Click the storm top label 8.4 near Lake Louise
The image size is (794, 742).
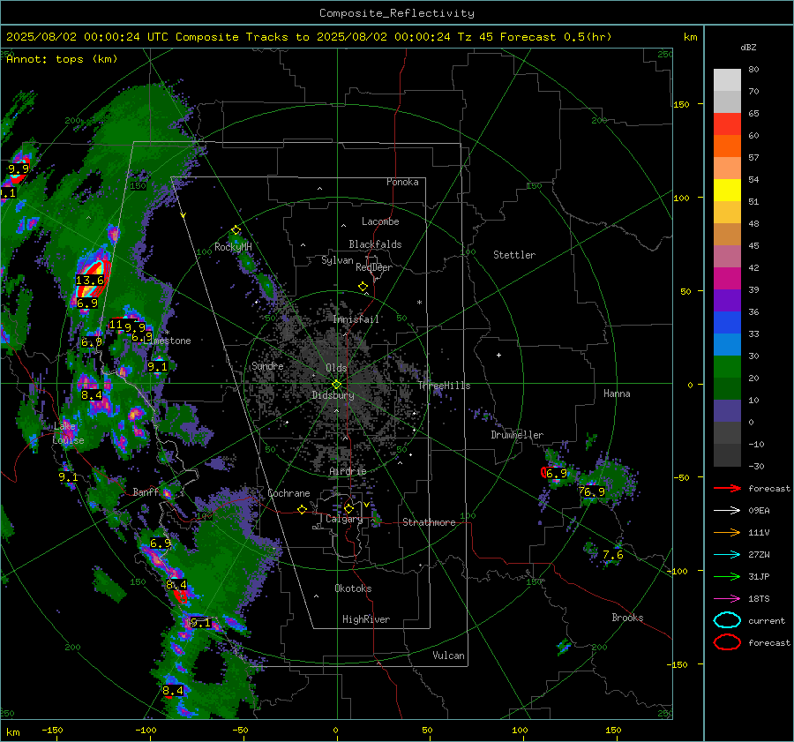tap(91, 394)
